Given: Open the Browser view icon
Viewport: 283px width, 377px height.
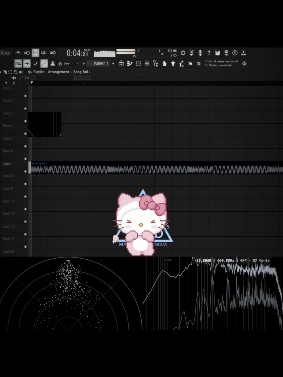Looking at the screenshot, I should 156,64.
